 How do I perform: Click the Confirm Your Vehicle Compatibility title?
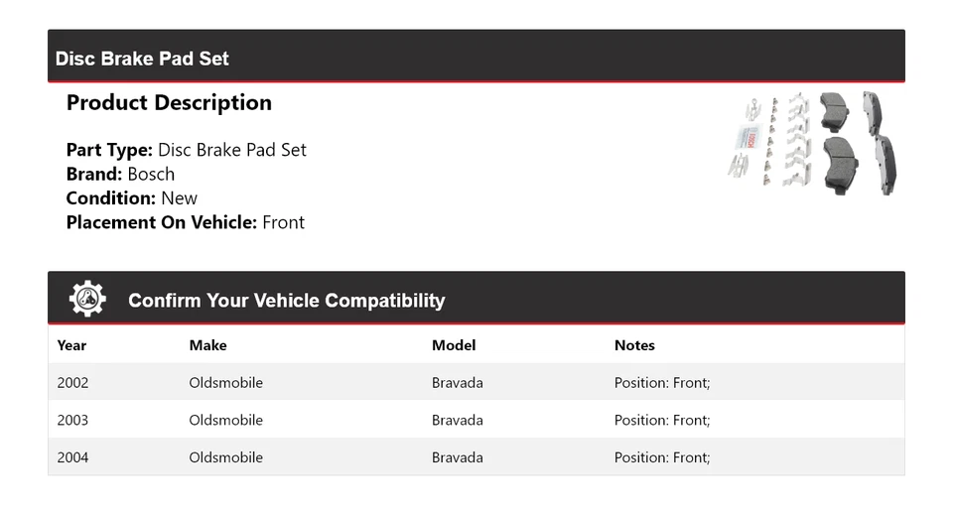(x=286, y=301)
